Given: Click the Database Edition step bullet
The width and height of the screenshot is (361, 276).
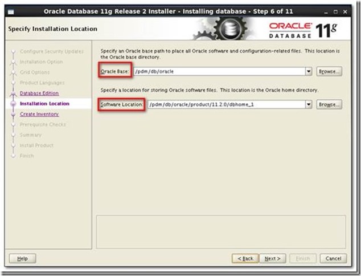Looking at the screenshot, I should tap(13, 94).
